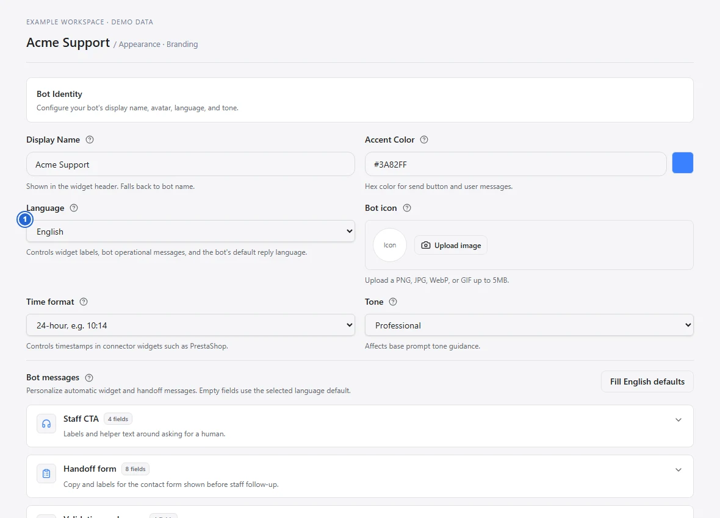720x518 pixels.
Task: Click the round bot icon placeholder
Action: coord(390,245)
